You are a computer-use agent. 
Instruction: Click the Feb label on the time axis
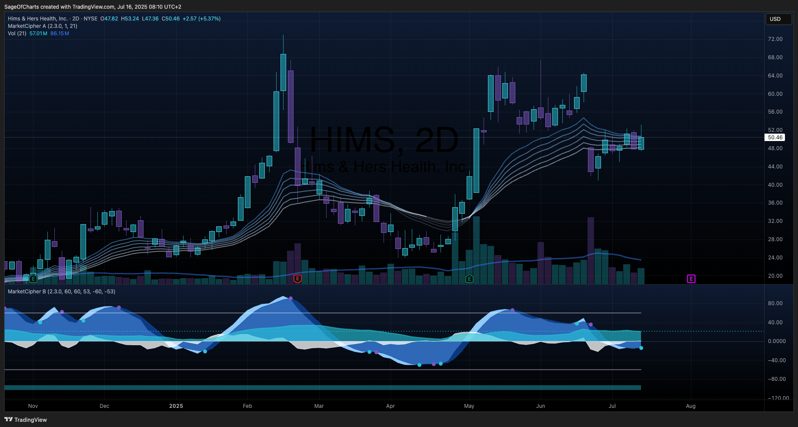(x=247, y=406)
